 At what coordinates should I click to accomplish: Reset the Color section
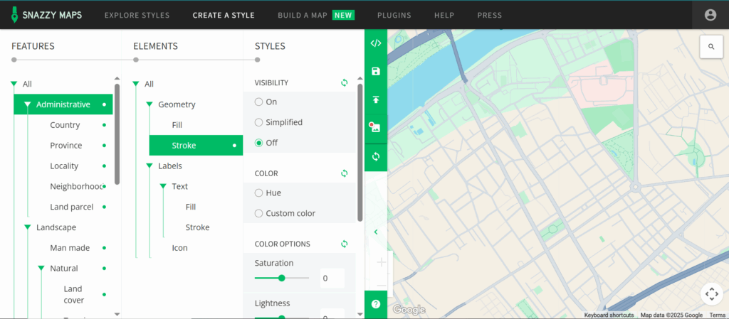pyautogui.click(x=344, y=173)
